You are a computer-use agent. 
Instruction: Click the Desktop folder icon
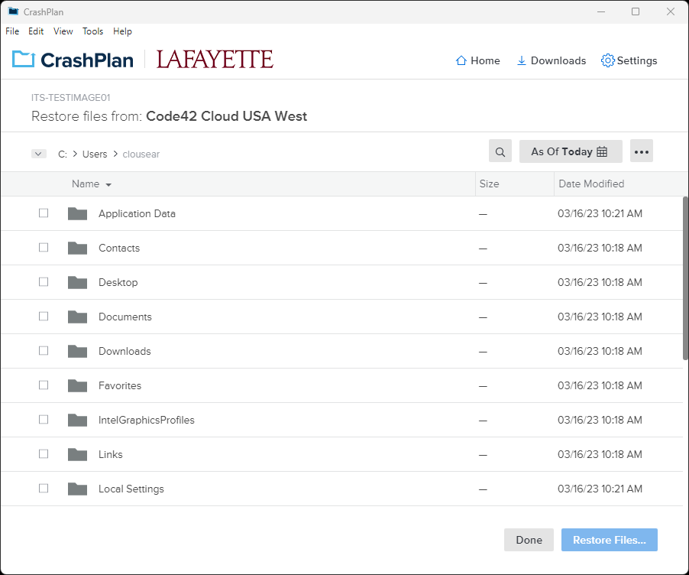(77, 282)
